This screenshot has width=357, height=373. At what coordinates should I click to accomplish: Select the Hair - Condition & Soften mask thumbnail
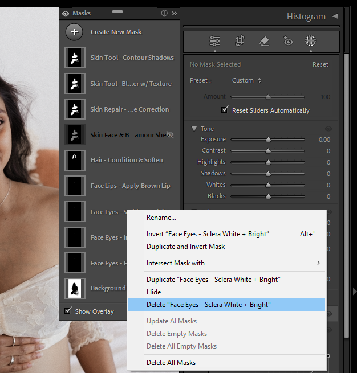[75, 160]
